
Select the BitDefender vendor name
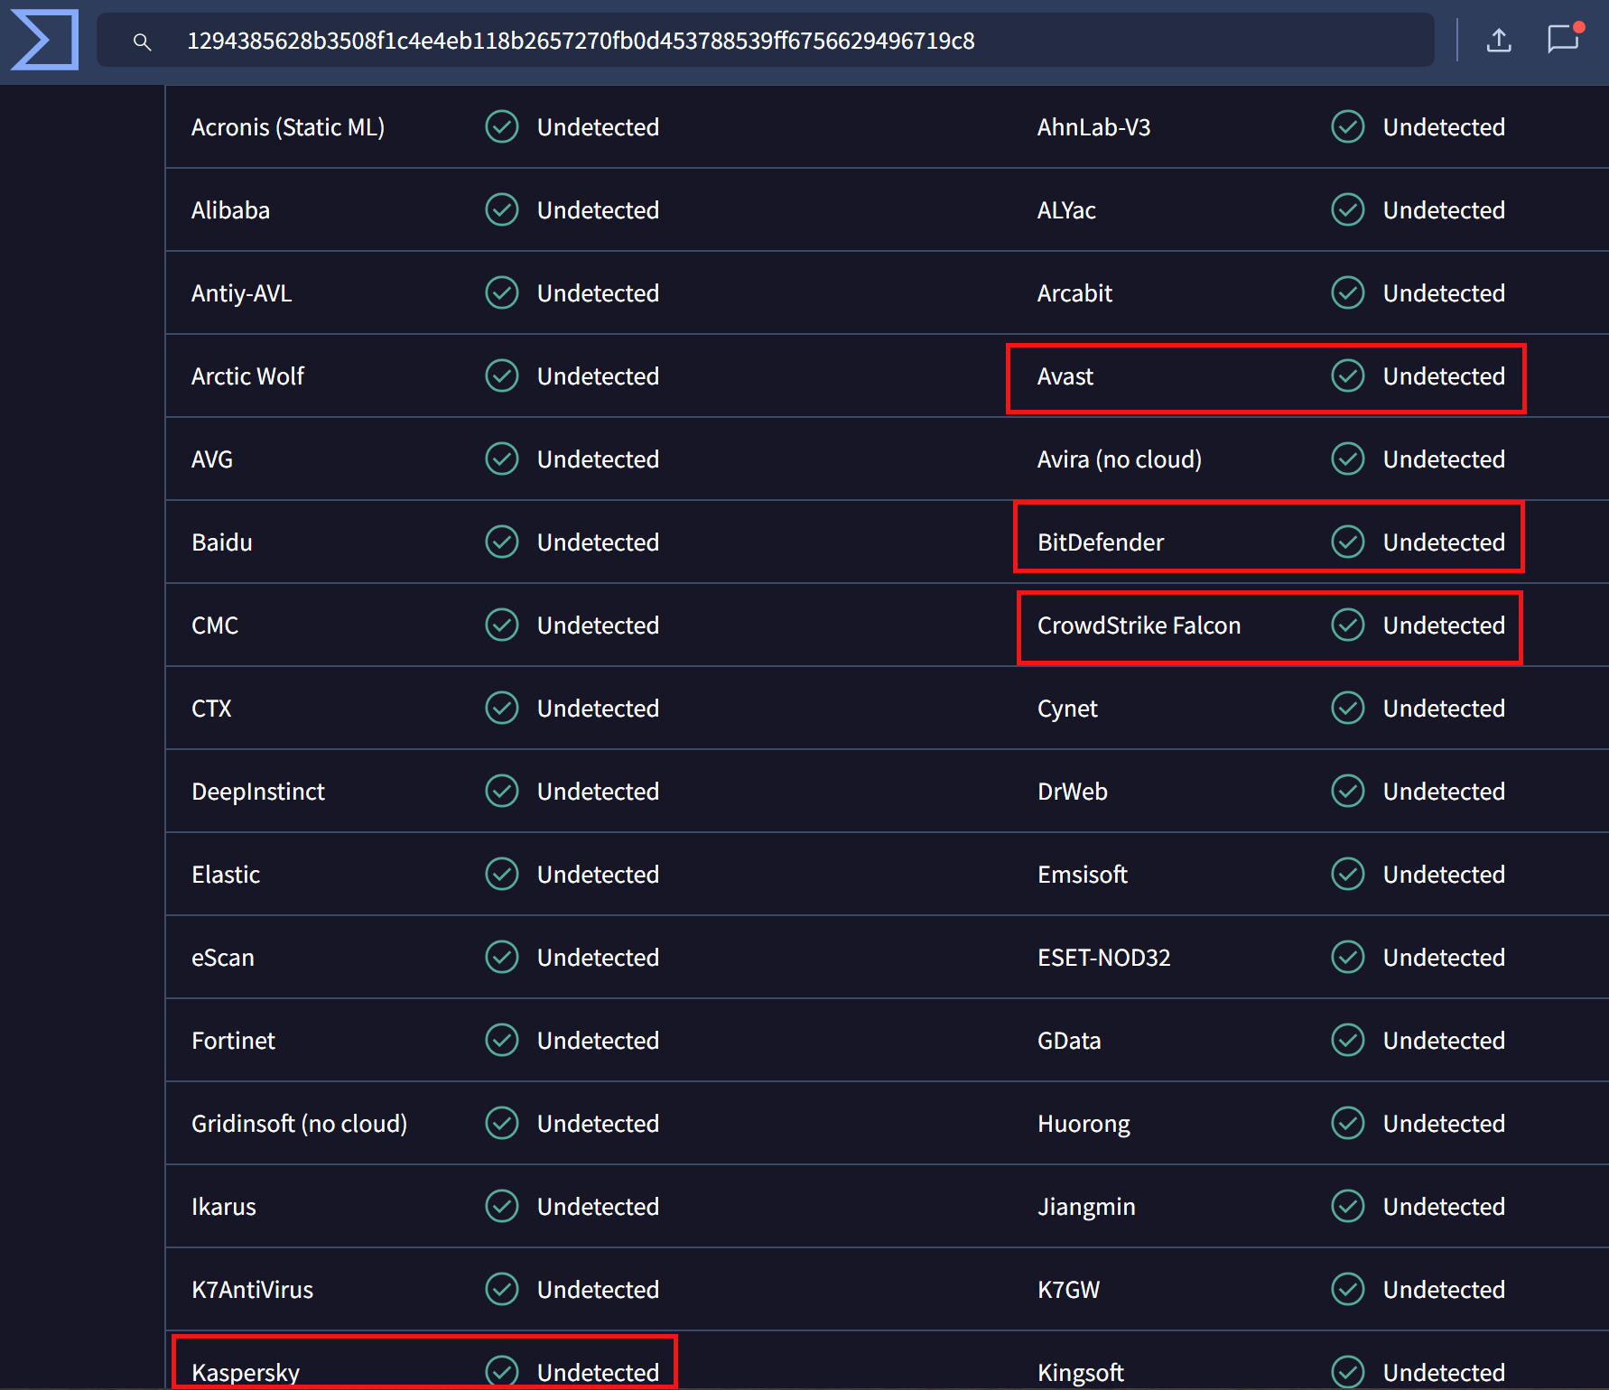pyautogui.click(x=1101, y=542)
